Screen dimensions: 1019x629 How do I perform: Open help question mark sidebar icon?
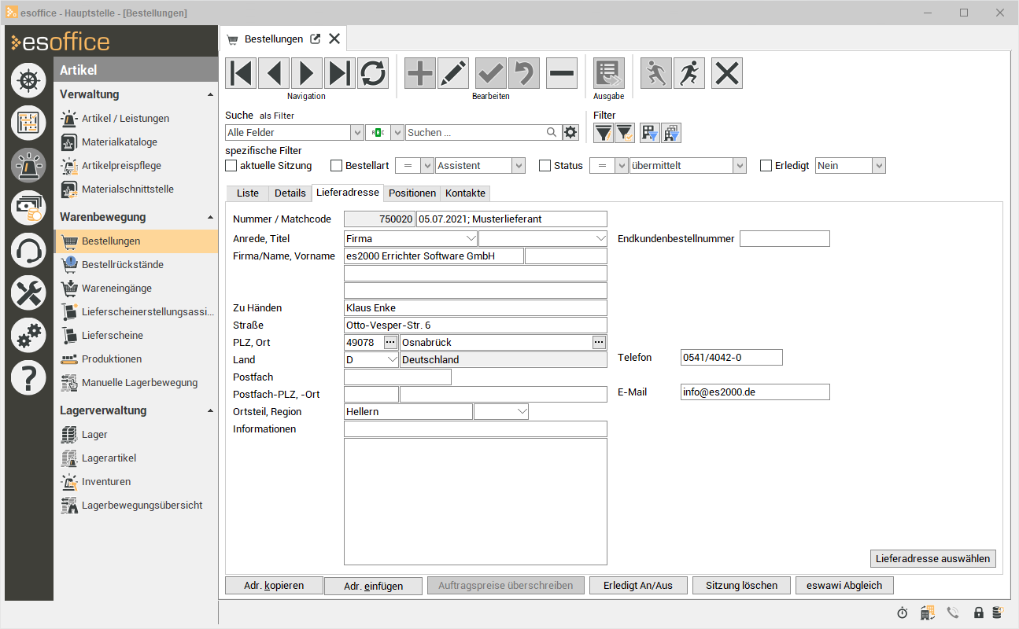pos(28,379)
